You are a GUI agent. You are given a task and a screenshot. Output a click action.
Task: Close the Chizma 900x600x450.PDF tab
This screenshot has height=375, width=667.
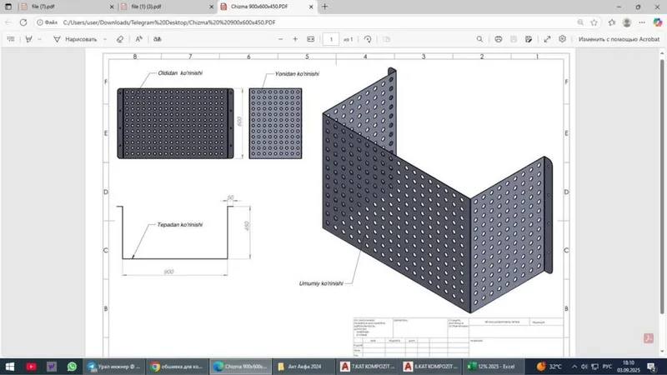coord(311,7)
